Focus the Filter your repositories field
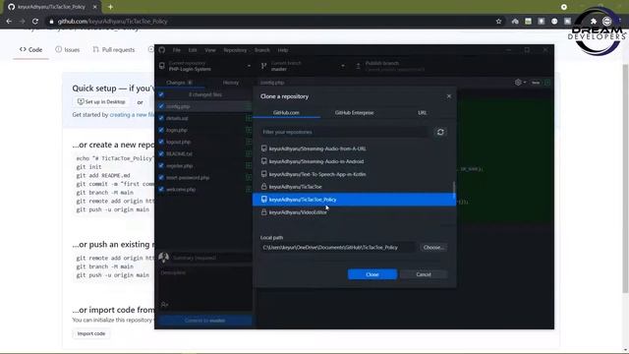 pyautogui.click(x=344, y=132)
